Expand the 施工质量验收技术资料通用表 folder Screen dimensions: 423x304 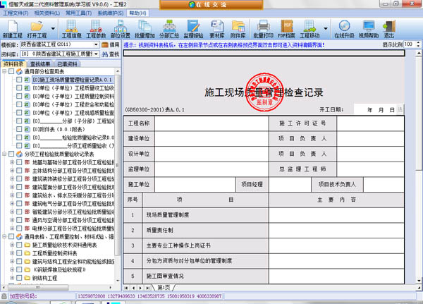(x=12, y=245)
